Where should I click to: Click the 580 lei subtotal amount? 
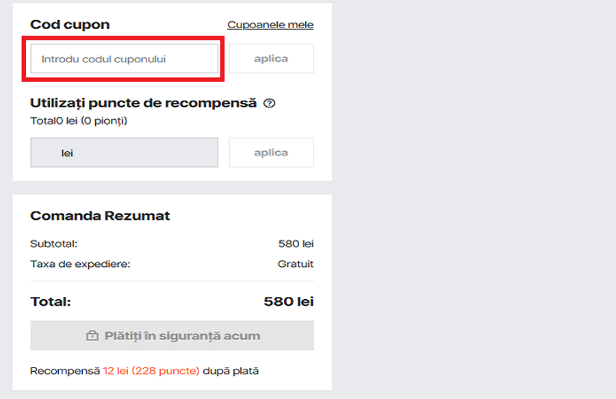click(296, 244)
